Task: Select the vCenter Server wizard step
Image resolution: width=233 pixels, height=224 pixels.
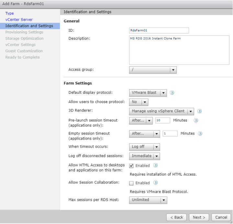Action: pos(19,20)
